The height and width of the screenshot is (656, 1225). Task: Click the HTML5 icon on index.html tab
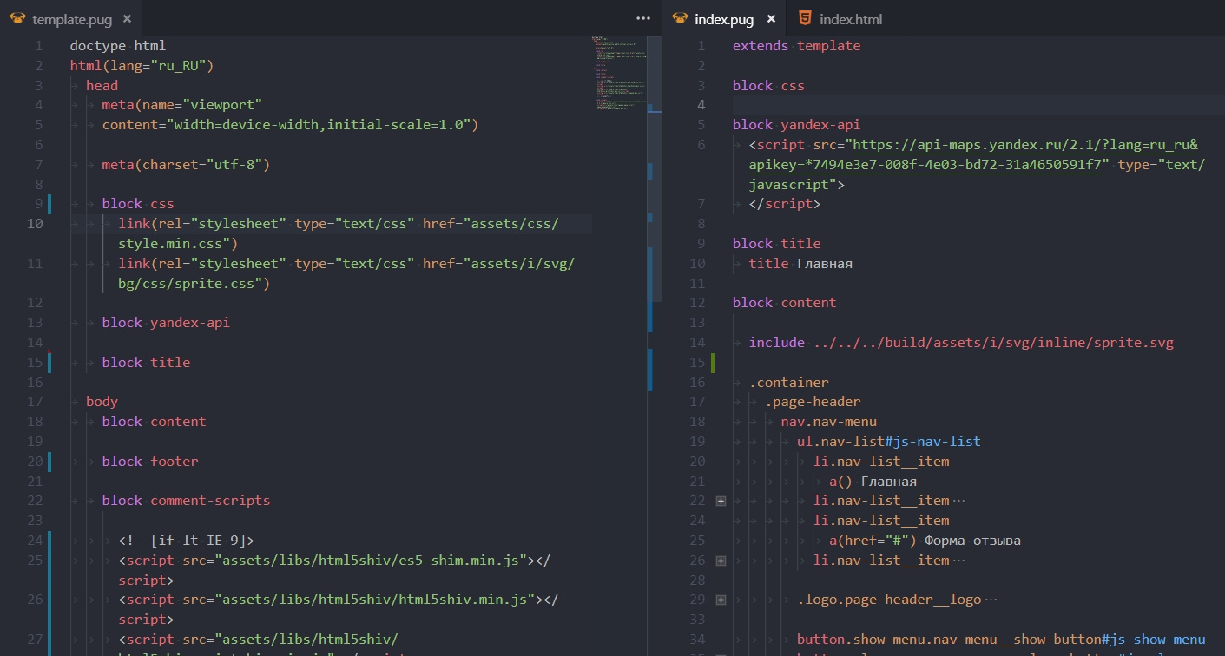tap(806, 18)
